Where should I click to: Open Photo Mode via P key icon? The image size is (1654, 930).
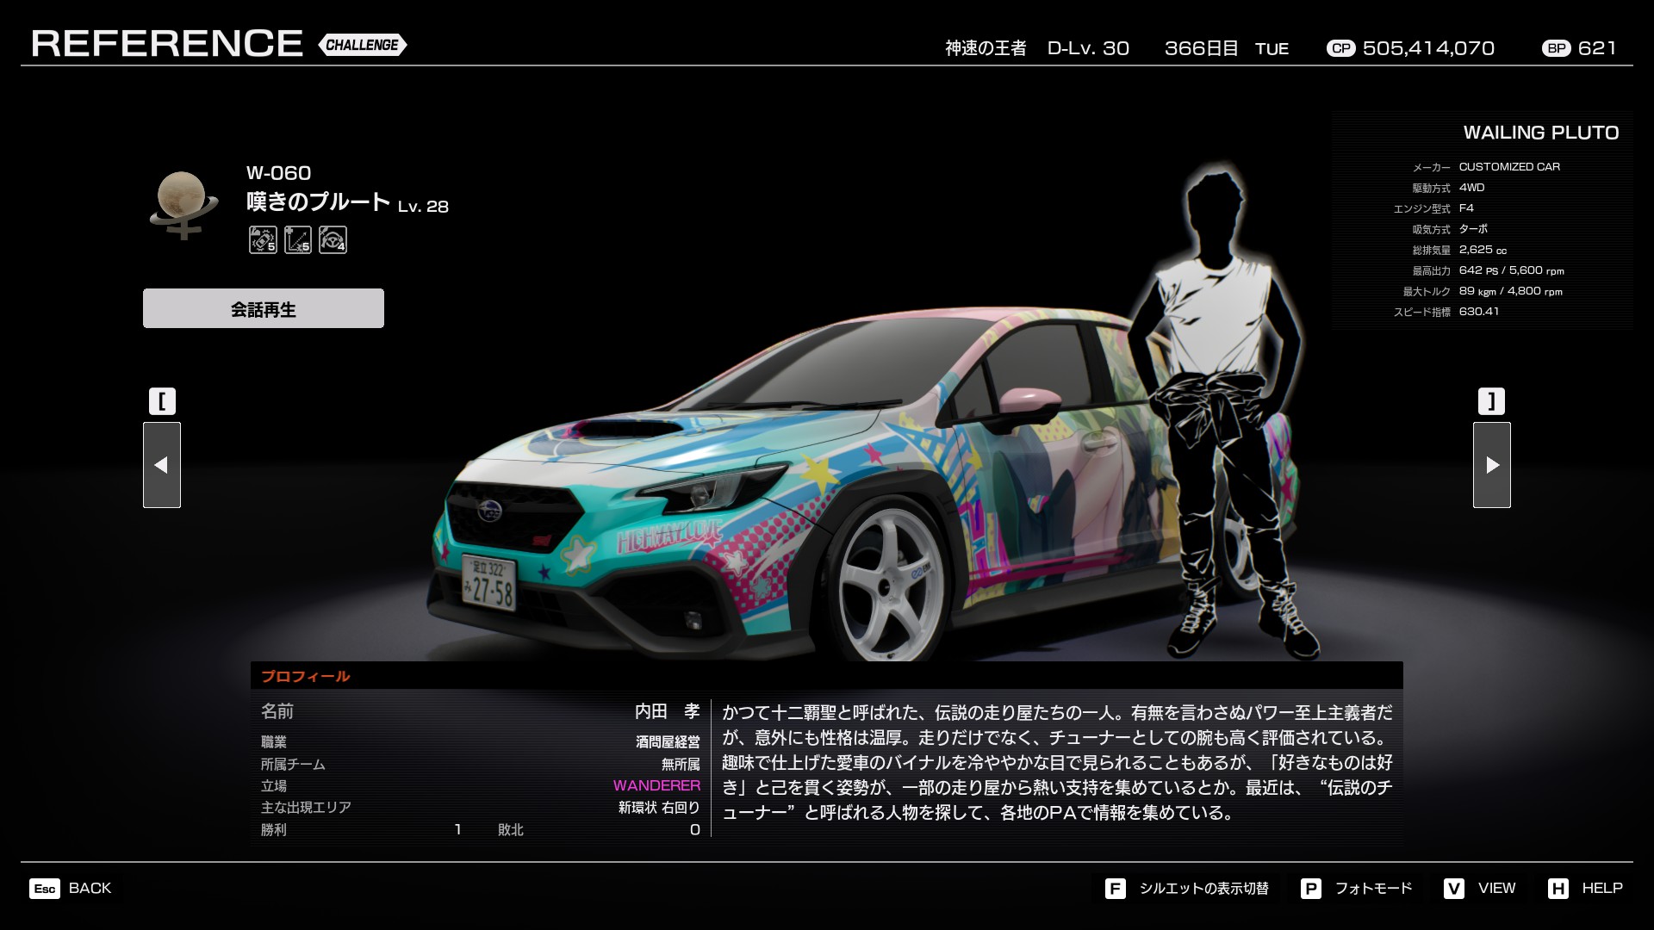coord(1310,888)
